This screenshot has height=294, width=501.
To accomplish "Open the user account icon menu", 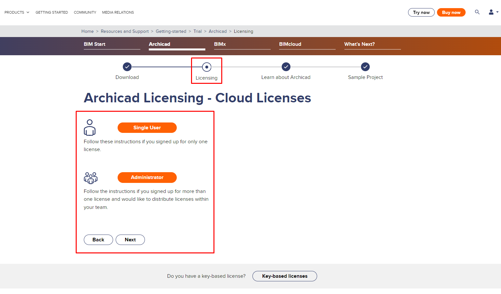I will coord(491,12).
